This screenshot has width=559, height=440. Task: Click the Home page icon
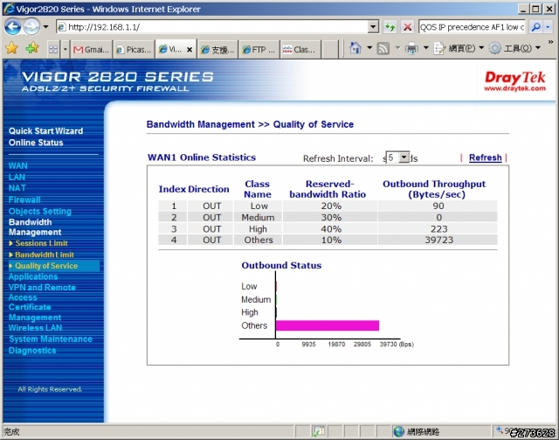click(x=355, y=48)
